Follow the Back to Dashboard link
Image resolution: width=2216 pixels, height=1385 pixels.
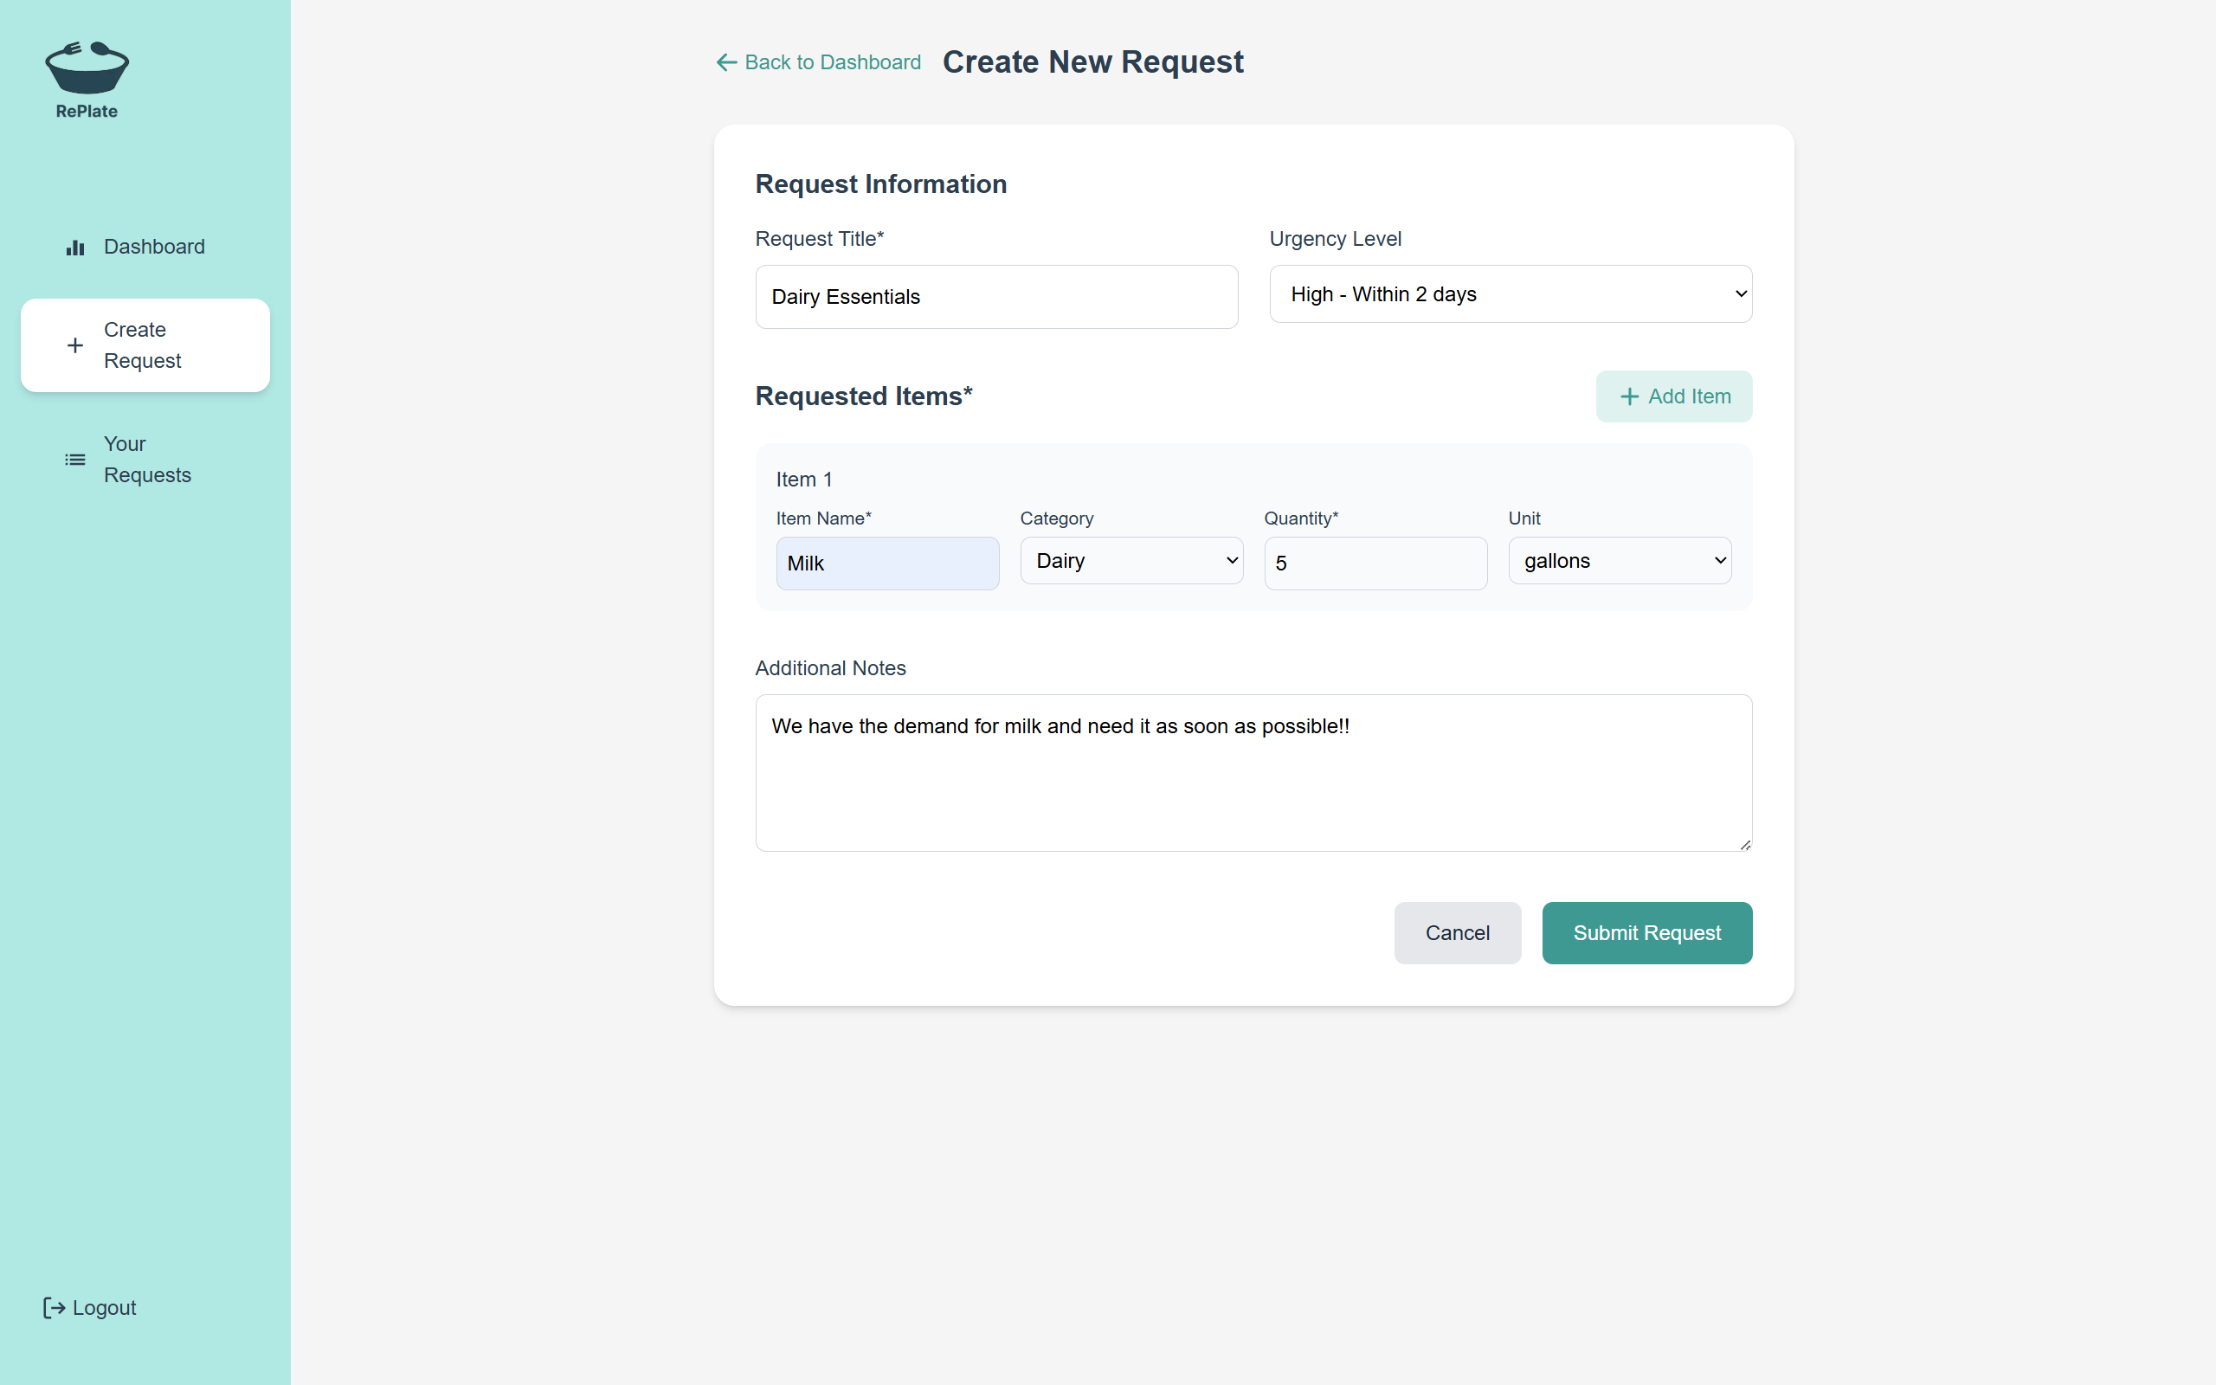pyautogui.click(x=832, y=62)
